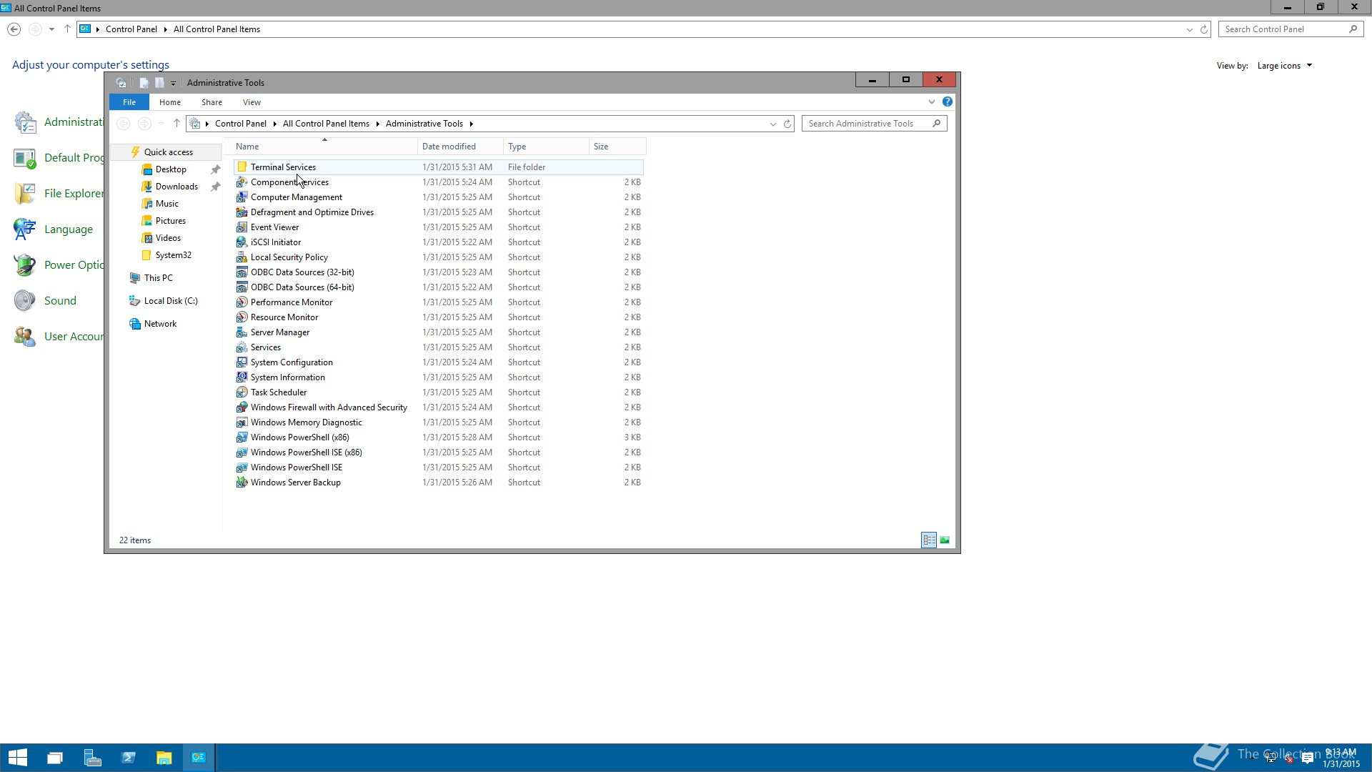The image size is (1372, 772).
Task: Select Quick access in navigation pane
Action: pyautogui.click(x=168, y=152)
